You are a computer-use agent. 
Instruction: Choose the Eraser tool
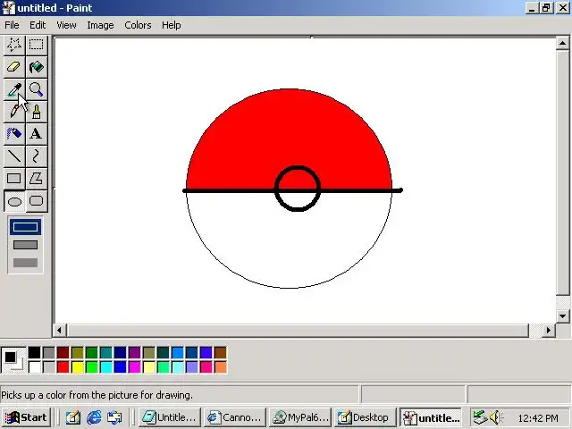coord(14,67)
